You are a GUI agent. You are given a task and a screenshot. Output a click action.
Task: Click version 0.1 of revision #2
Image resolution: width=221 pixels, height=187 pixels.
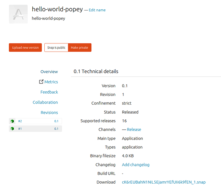point(56,121)
